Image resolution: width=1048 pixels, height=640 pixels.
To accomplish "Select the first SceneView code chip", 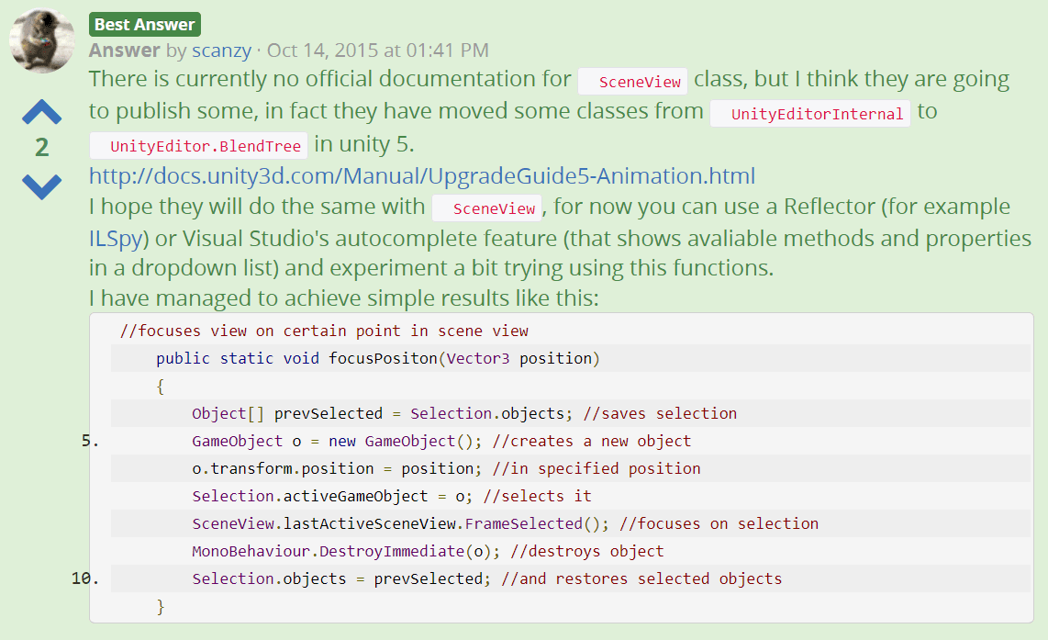I will pos(632,81).
